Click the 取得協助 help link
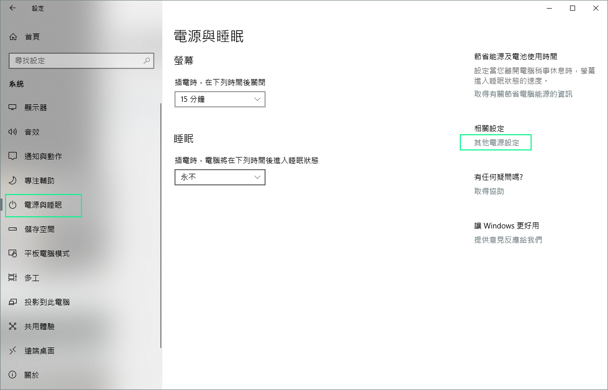The width and height of the screenshot is (608, 390). click(489, 191)
